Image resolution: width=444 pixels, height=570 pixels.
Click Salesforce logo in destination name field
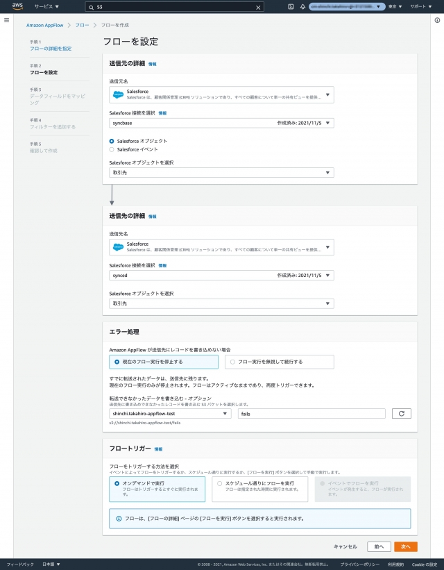[x=118, y=247]
